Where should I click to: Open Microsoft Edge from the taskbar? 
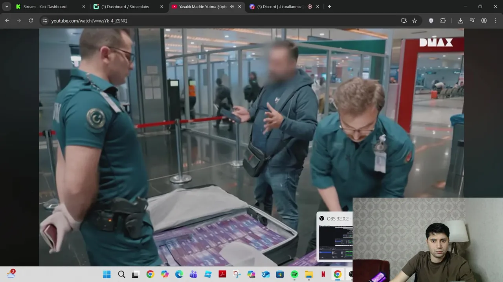(179, 275)
